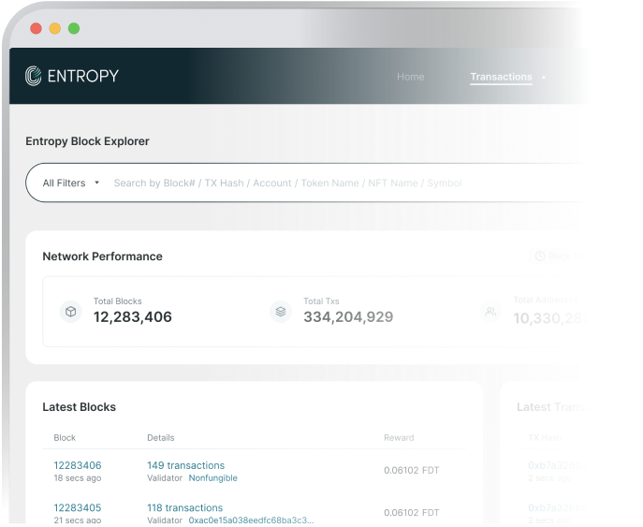
Task: View the 118 transactions link
Action: tap(185, 507)
